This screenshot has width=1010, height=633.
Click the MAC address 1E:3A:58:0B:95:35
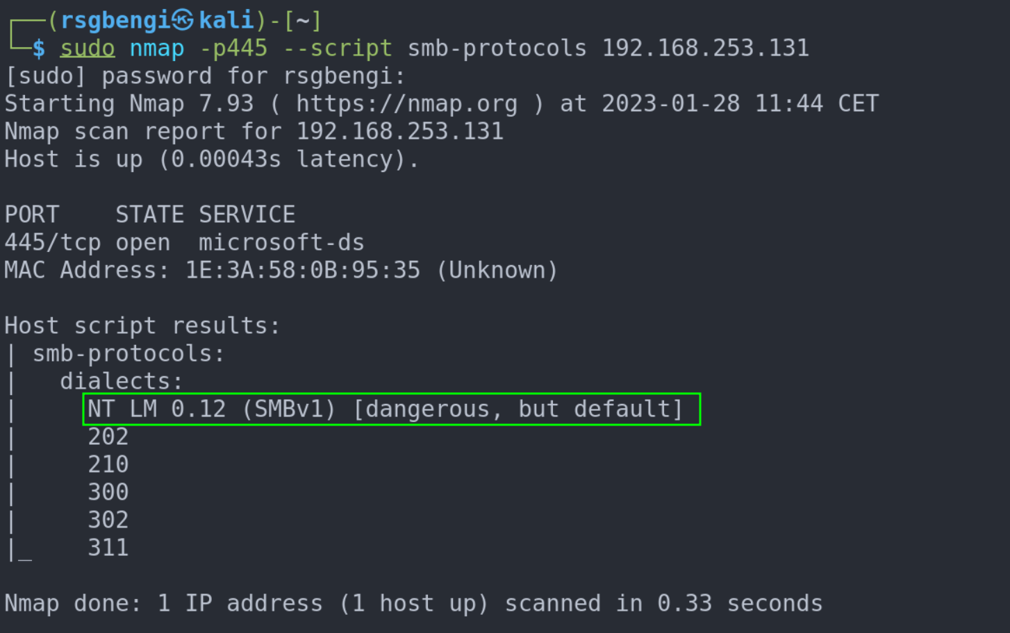(x=303, y=270)
